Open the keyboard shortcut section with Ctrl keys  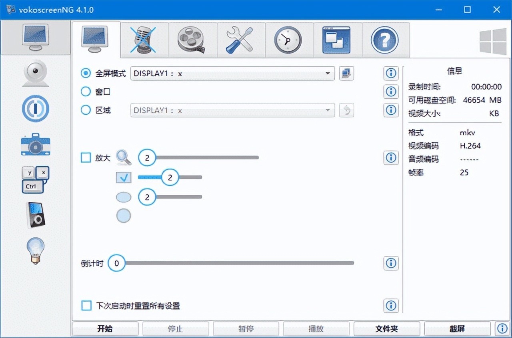pyautogui.click(x=36, y=179)
